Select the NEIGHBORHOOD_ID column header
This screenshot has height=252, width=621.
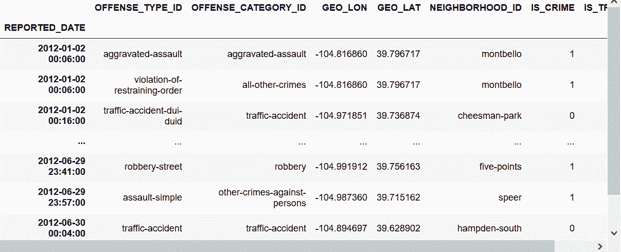coord(475,8)
